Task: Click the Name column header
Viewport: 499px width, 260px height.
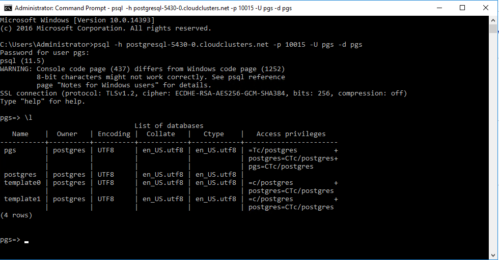Action: pos(20,134)
